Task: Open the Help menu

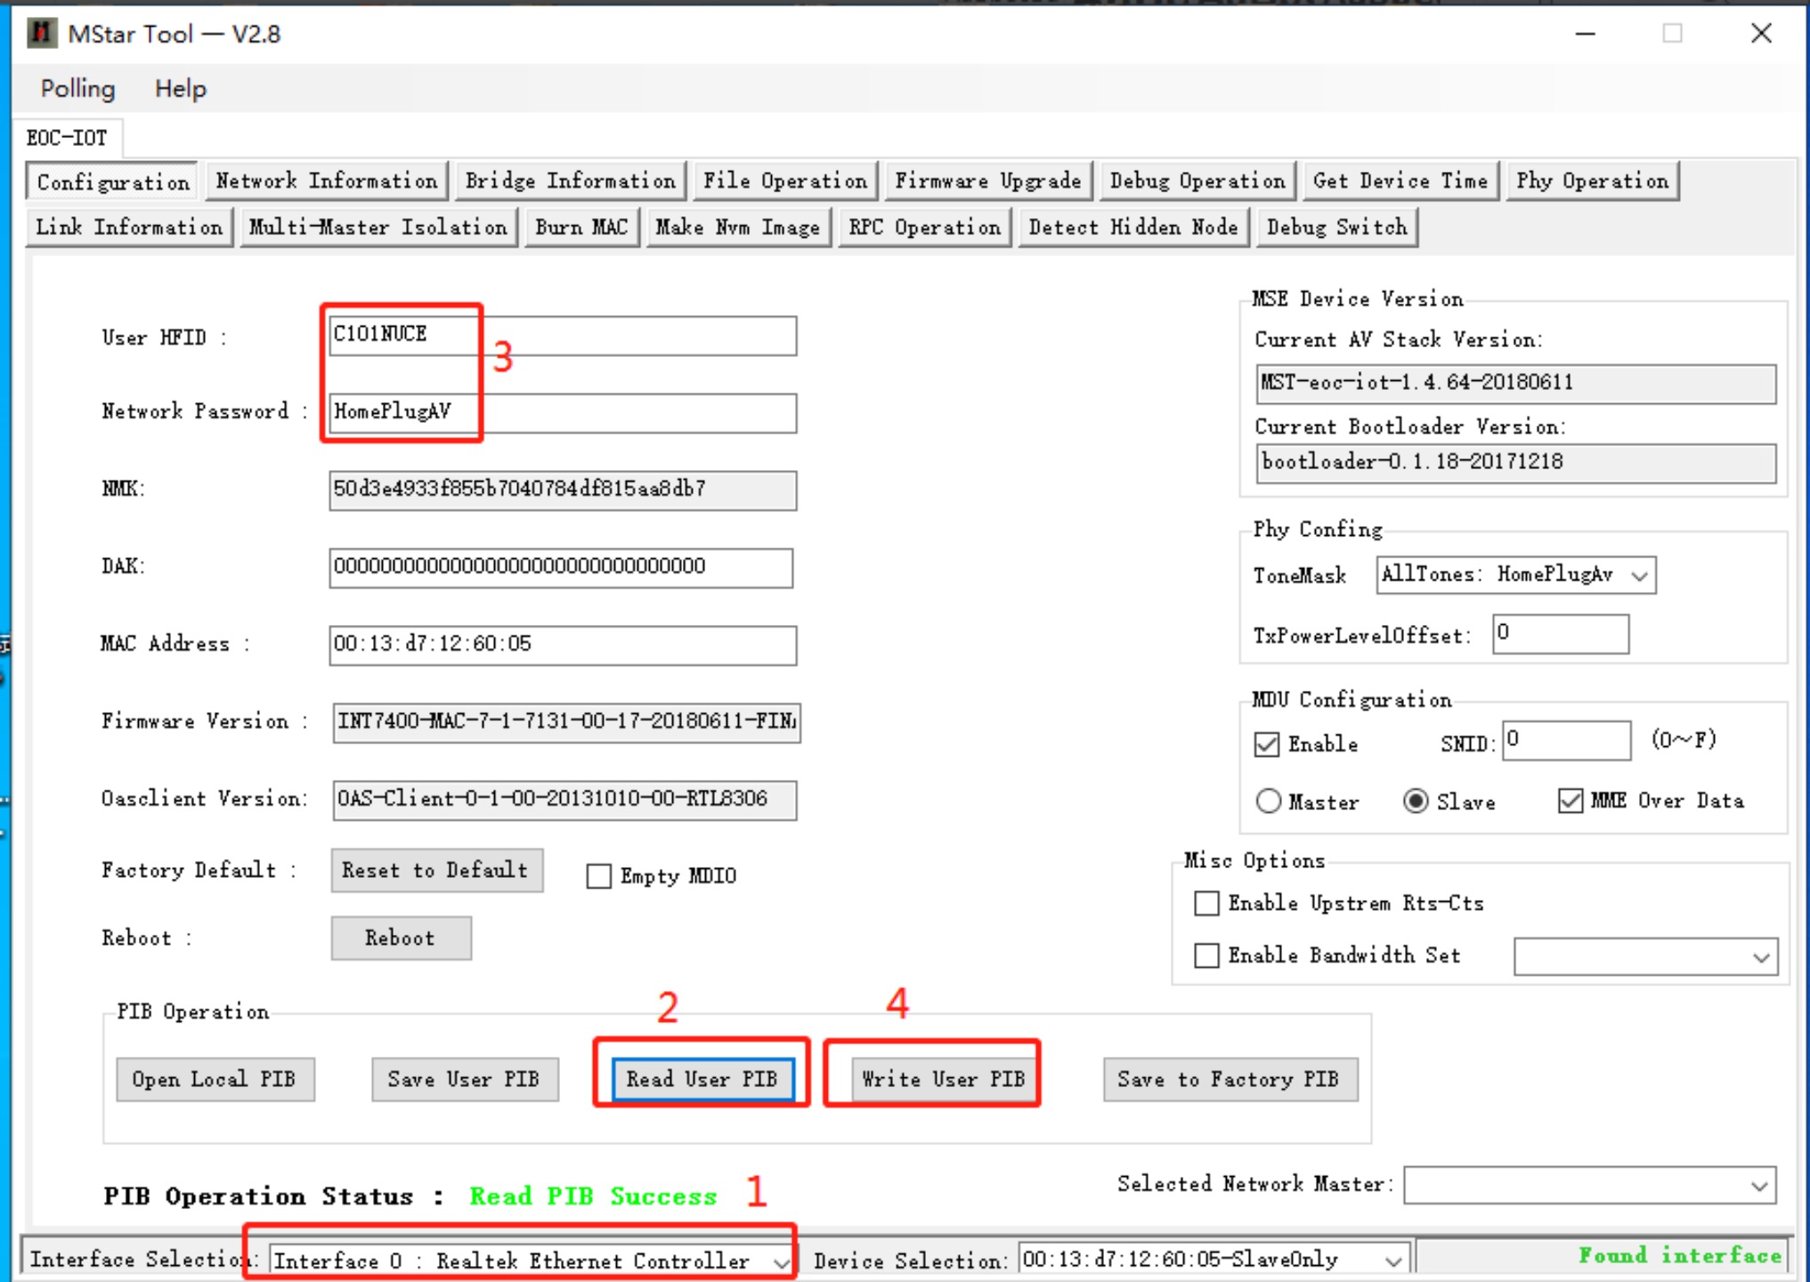Action: (180, 89)
